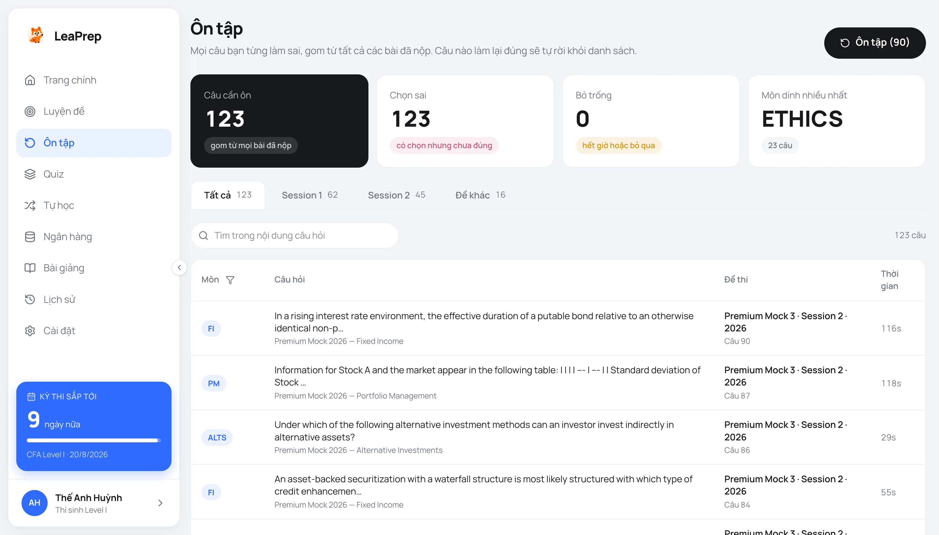Open the putable bond effective duration question
The width and height of the screenshot is (939, 535).
(558, 328)
